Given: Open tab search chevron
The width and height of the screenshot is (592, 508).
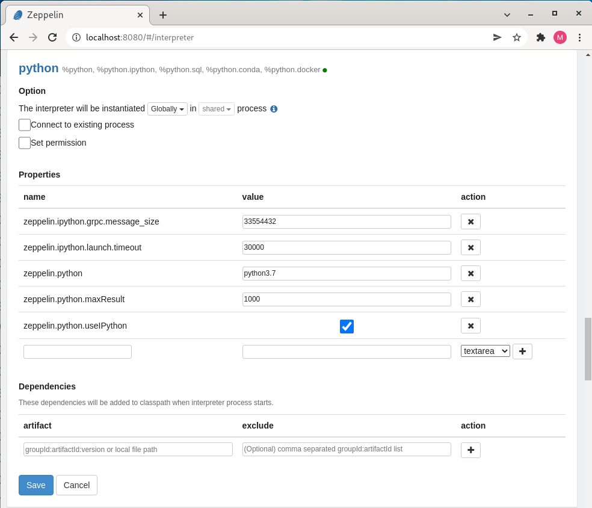Looking at the screenshot, I should pyautogui.click(x=507, y=15).
